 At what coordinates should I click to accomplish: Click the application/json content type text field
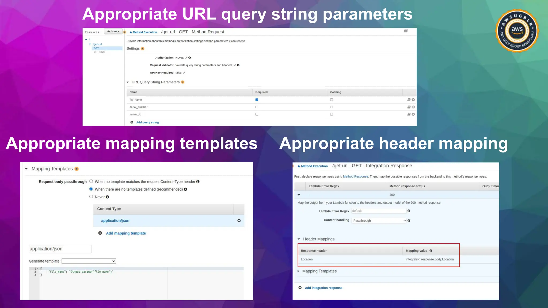60,249
